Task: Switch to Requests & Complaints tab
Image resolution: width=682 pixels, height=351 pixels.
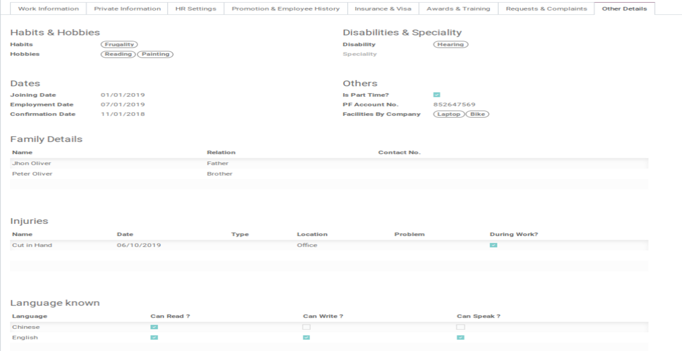Action: 546,8
